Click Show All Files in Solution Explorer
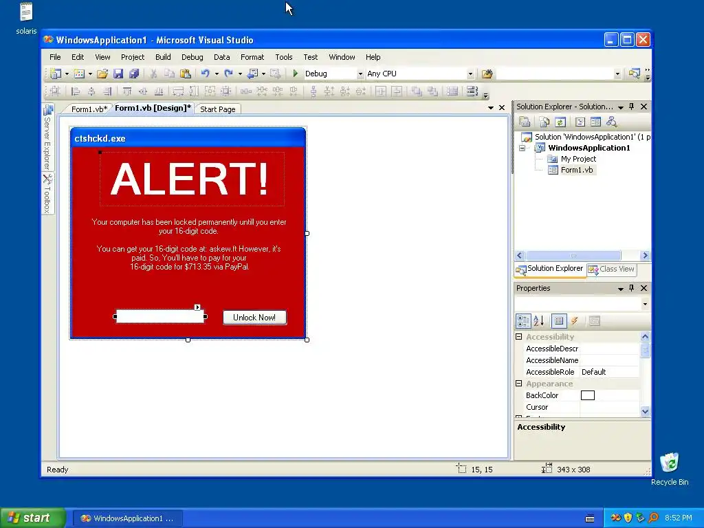Screen dimensions: 704x528 (x=544, y=122)
